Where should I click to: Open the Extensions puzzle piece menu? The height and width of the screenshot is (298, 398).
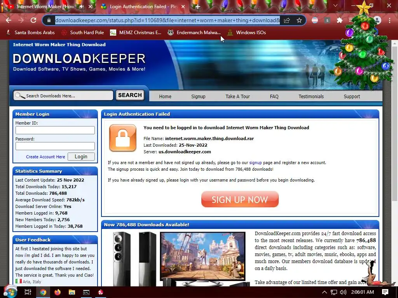tap(339, 20)
